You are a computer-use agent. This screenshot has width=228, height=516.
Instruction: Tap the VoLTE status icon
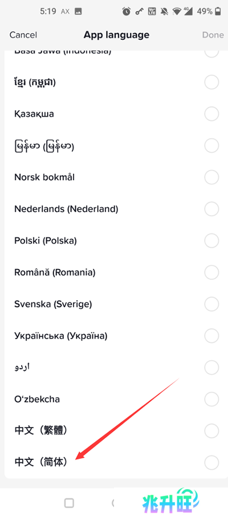coord(153,12)
